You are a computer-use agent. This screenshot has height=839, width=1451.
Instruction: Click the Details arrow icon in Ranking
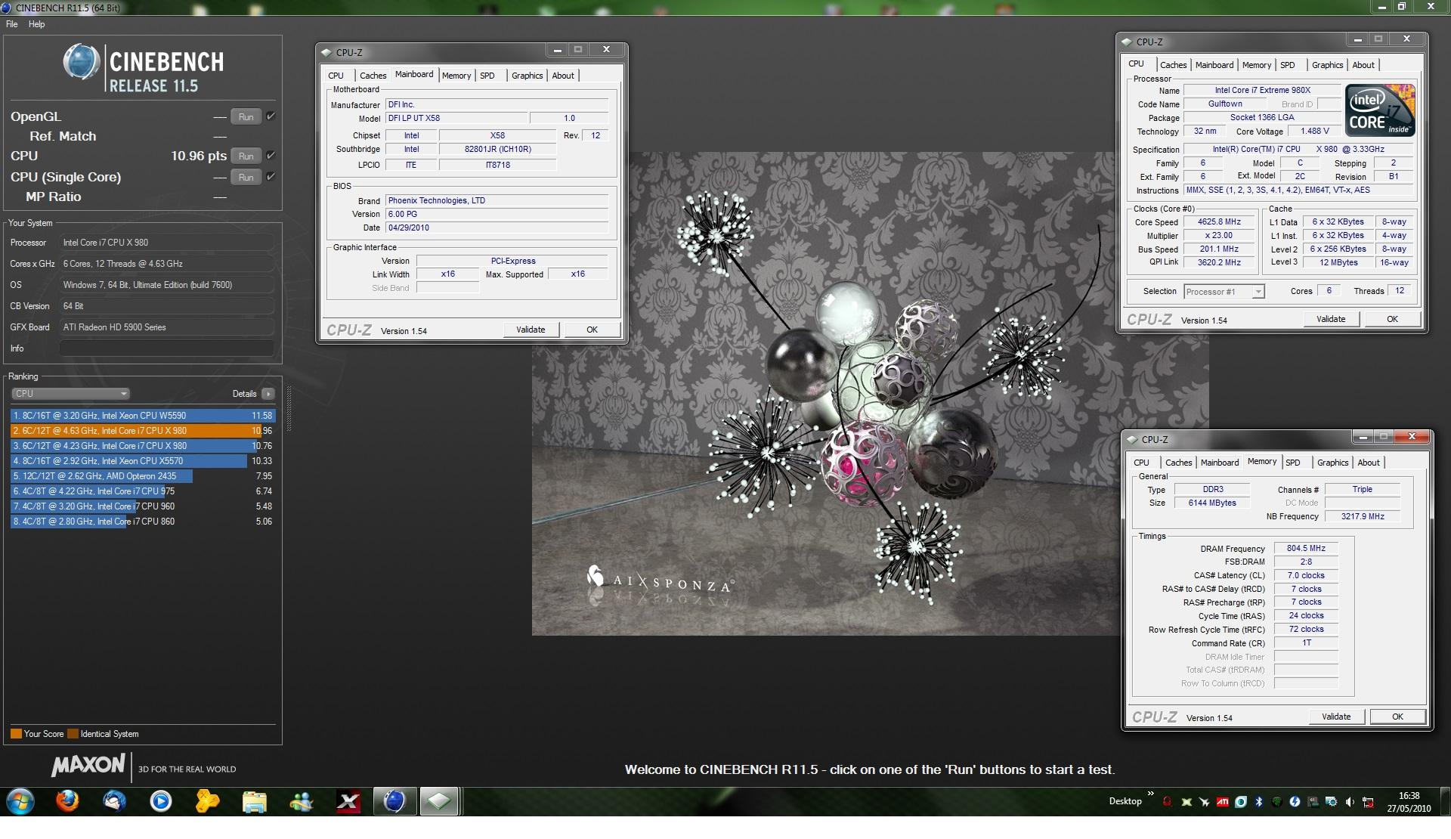coord(268,394)
